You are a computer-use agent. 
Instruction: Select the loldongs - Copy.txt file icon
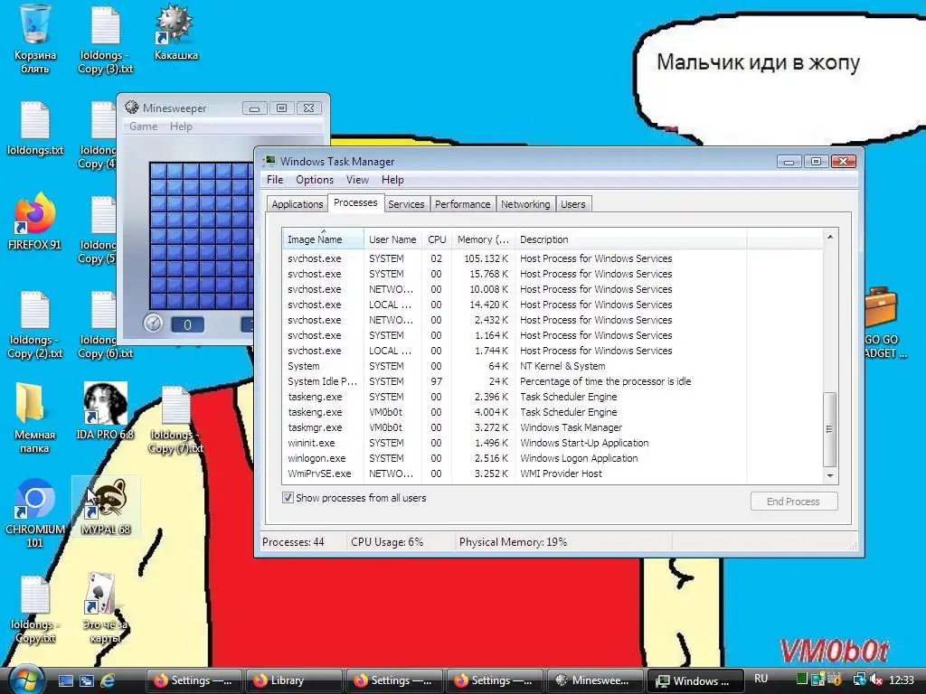coord(34,610)
